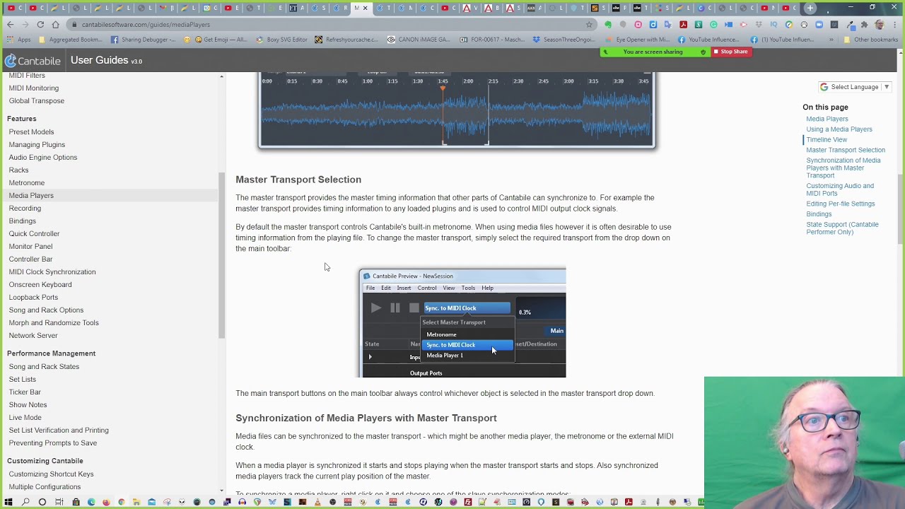Open the Boxy SVG Editor bookmark

[282, 40]
